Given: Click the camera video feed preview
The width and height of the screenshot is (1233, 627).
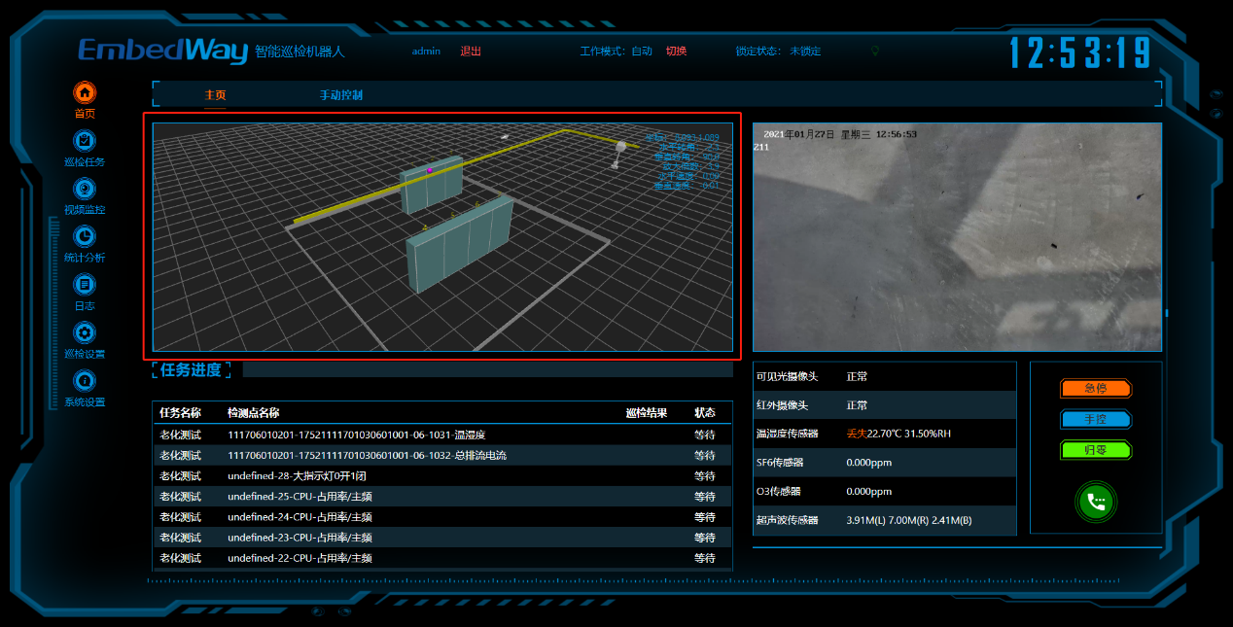Looking at the screenshot, I should pos(957,237).
